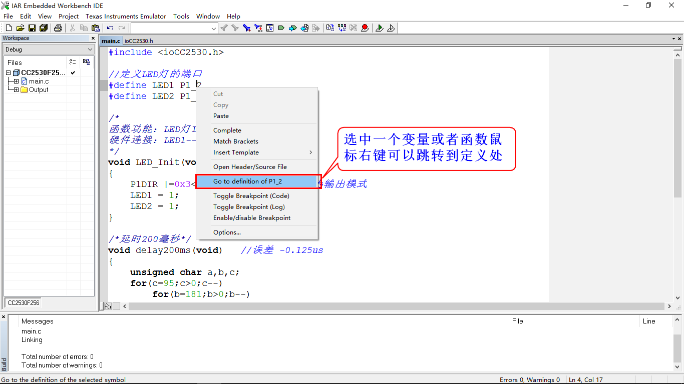Select main.c in the workspace tree

[39, 81]
